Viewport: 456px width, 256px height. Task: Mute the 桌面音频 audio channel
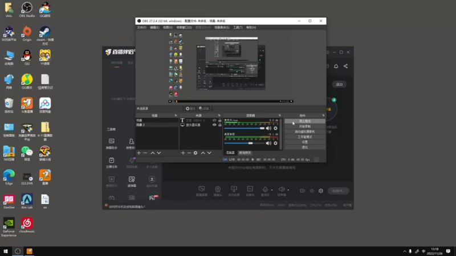click(x=268, y=143)
